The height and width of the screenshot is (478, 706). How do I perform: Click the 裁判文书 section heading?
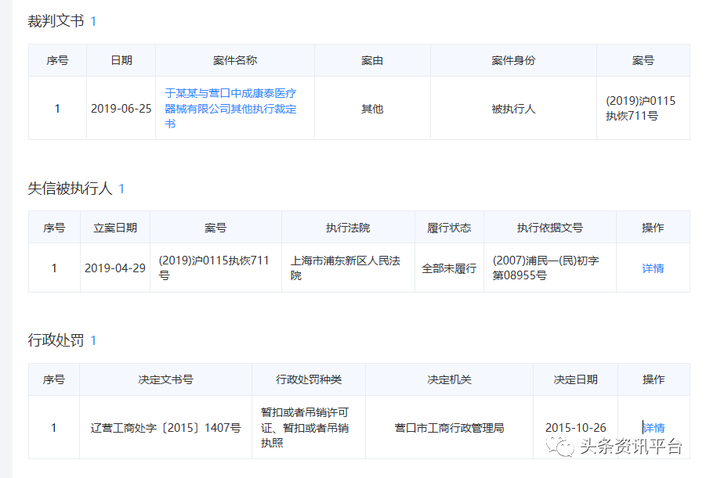(x=56, y=21)
